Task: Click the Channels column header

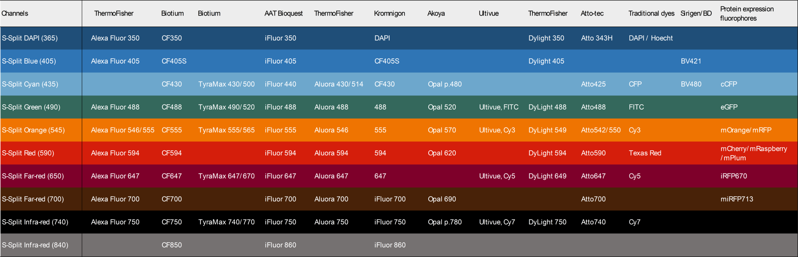Action: pyautogui.click(x=15, y=13)
